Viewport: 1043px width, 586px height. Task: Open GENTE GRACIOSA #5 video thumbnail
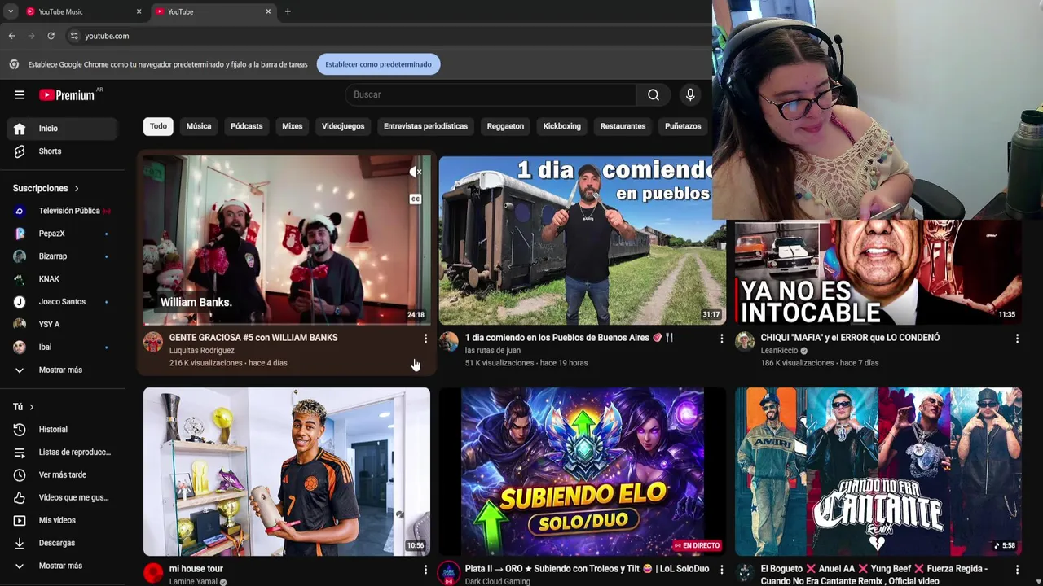(x=287, y=240)
